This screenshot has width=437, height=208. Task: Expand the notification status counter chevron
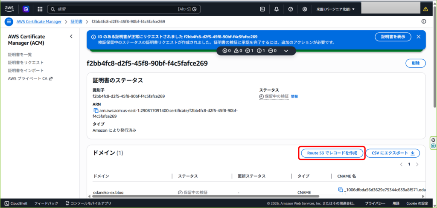point(286,51)
